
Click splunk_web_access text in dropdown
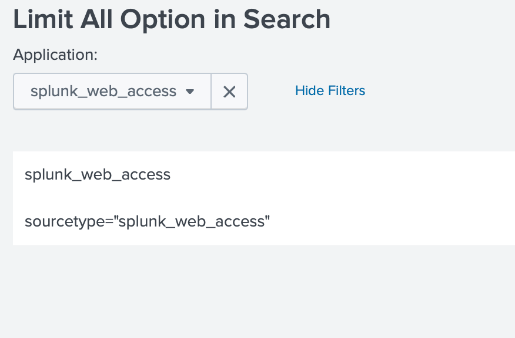(103, 92)
